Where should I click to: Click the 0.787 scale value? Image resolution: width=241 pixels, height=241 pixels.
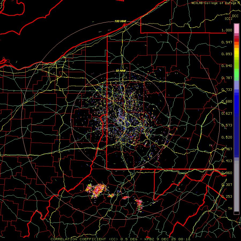pyautogui.click(x=227, y=78)
